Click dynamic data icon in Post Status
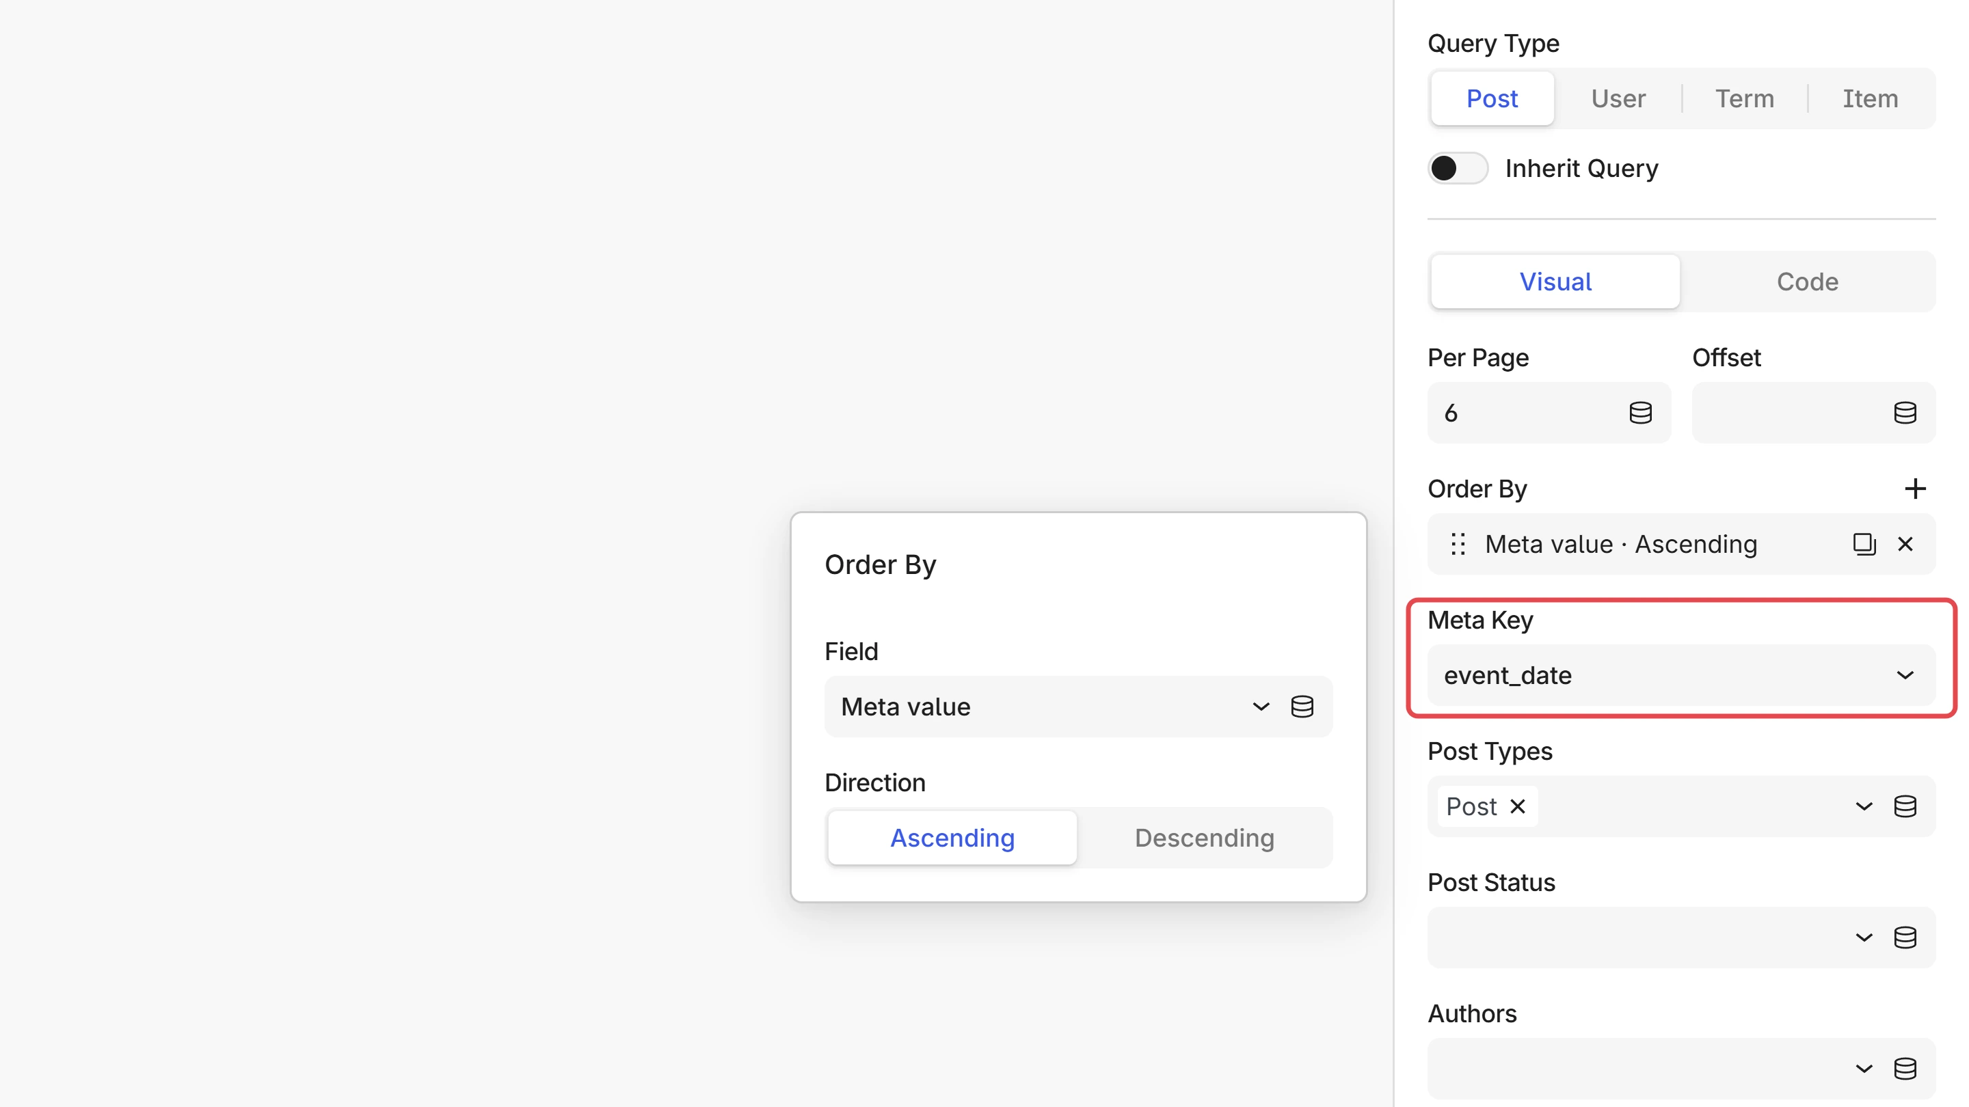This screenshot has width=1969, height=1107. tap(1905, 938)
